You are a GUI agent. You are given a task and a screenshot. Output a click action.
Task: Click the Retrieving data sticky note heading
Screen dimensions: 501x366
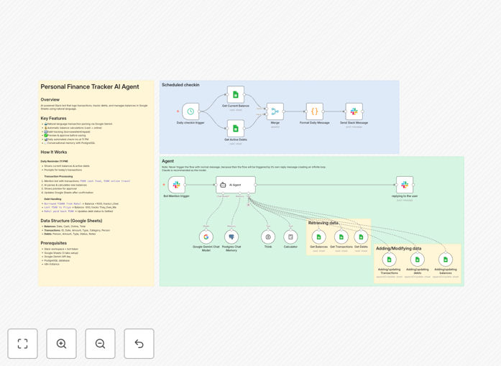(x=323, y=223)
